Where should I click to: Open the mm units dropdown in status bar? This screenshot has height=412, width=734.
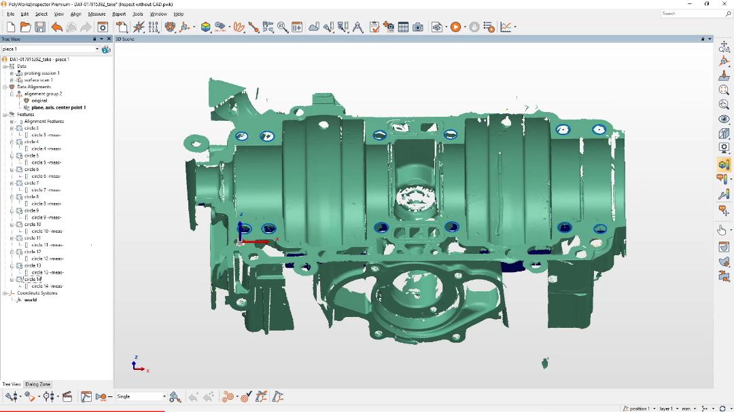tap(695, 409)
